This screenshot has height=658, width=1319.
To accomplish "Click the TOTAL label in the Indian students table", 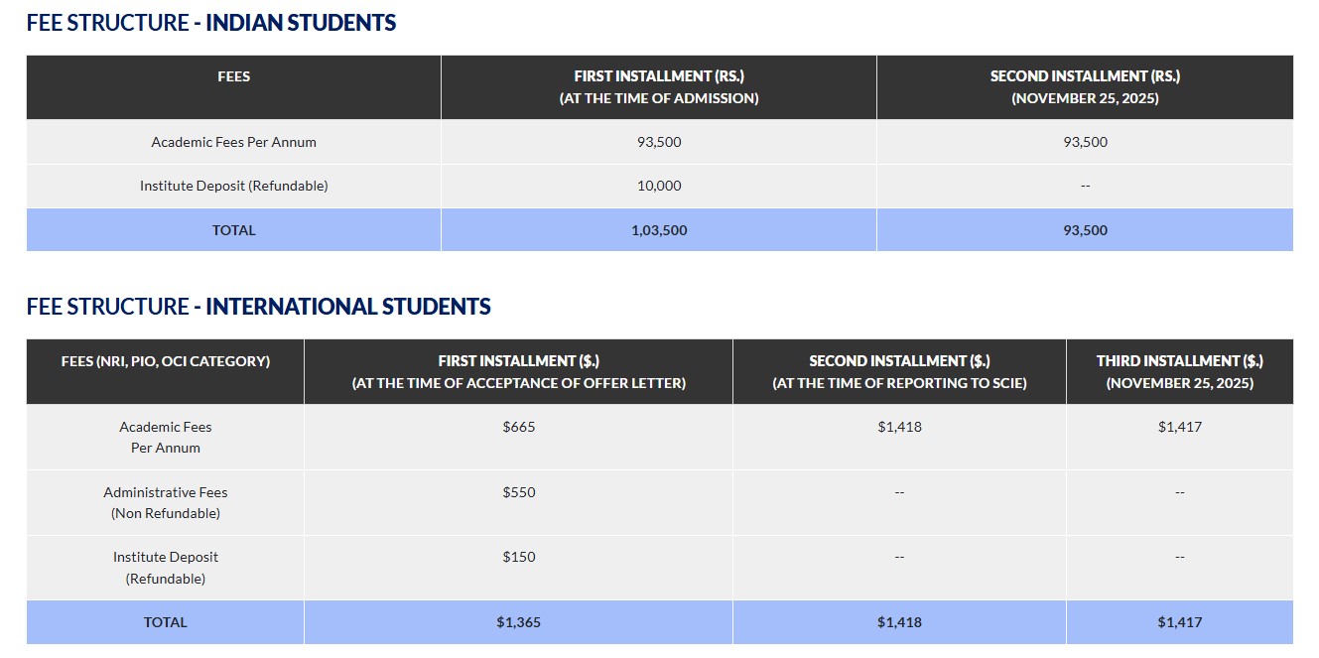I will point(233,230).
